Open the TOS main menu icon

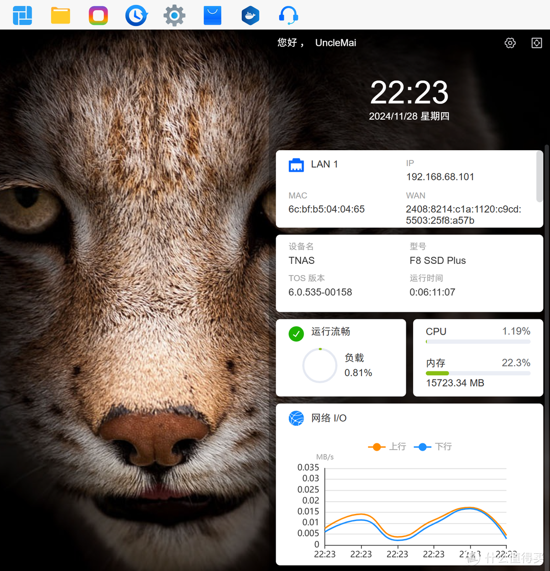pyautogui.click(x=22, y=15)
